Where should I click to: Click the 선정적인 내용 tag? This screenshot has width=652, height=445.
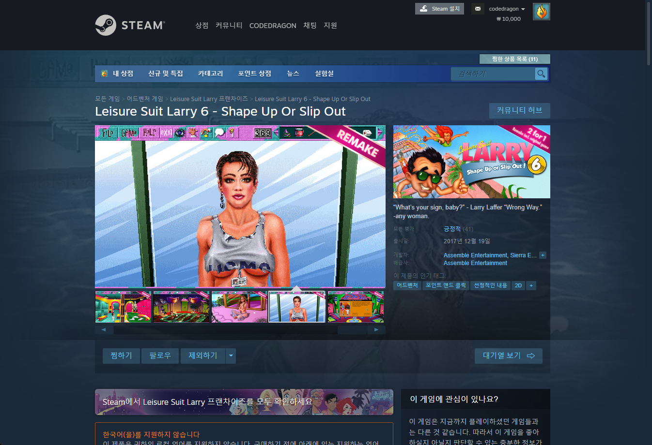pos(490,285)
